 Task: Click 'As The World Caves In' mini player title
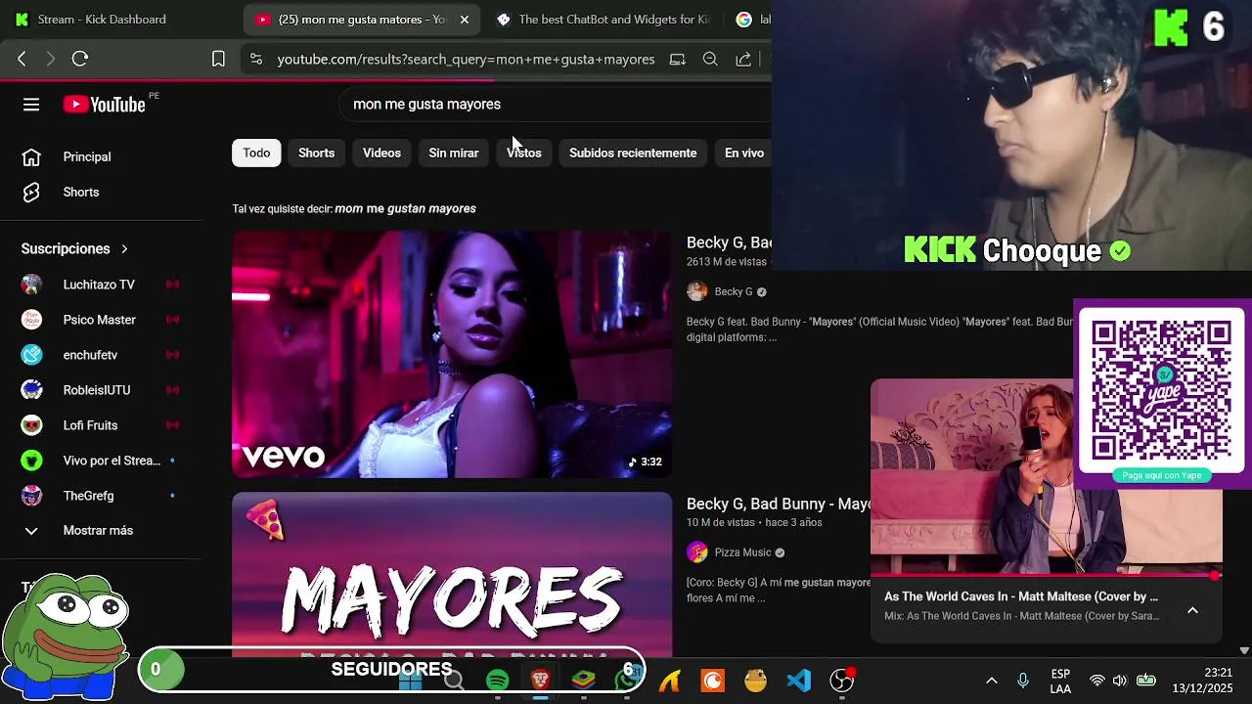(1020, 596)
